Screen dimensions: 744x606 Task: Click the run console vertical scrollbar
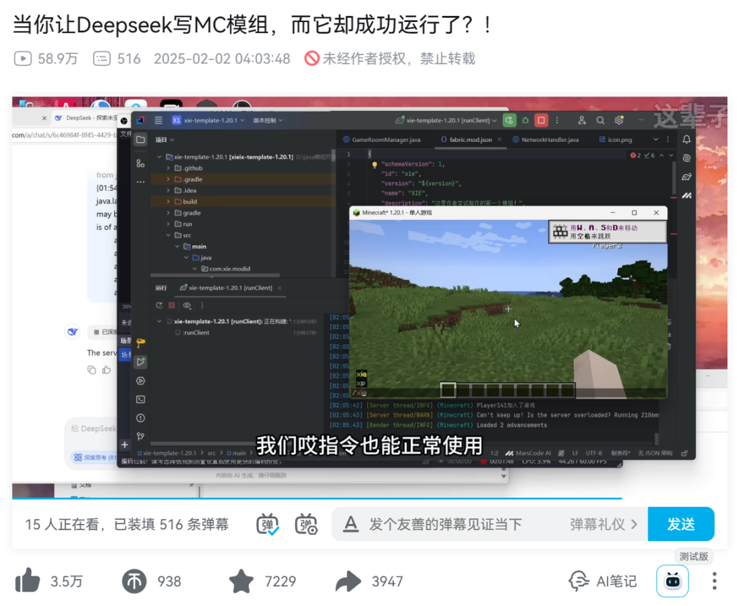tap(657, 438)
